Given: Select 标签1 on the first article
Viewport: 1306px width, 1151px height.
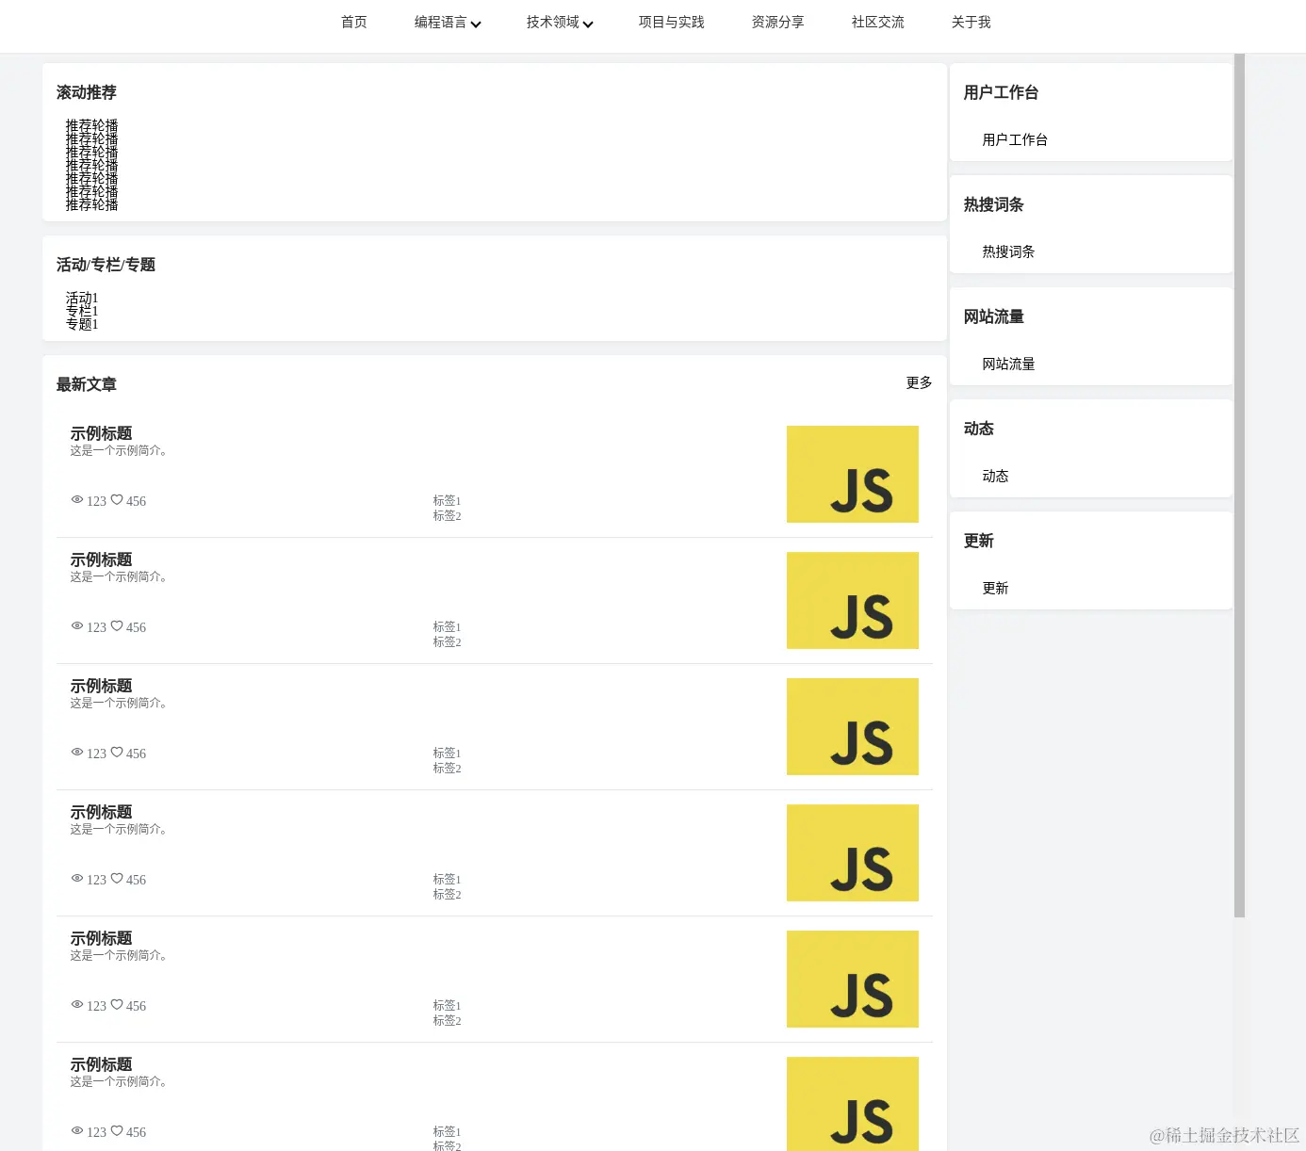Looking at the screenshot, I should (x=447, y=501).
